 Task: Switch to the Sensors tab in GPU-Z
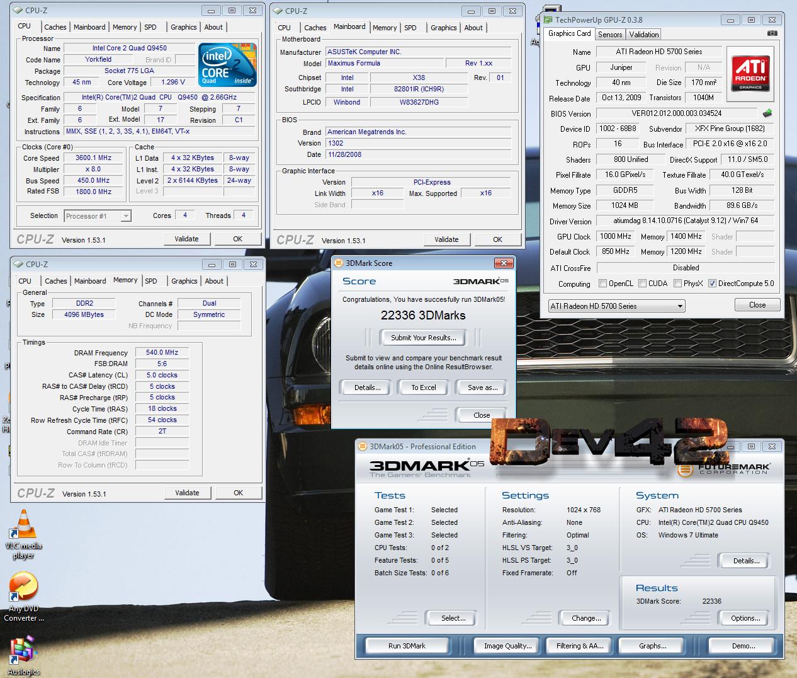click(x=610, y=35)
